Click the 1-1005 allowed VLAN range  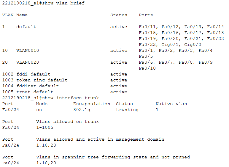click(44, 127)
